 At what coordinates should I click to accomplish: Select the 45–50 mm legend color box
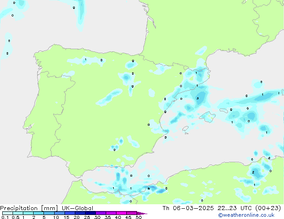click(x=132, y=213)
